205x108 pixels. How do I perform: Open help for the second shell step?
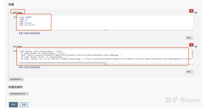click(x=196, y=47)
